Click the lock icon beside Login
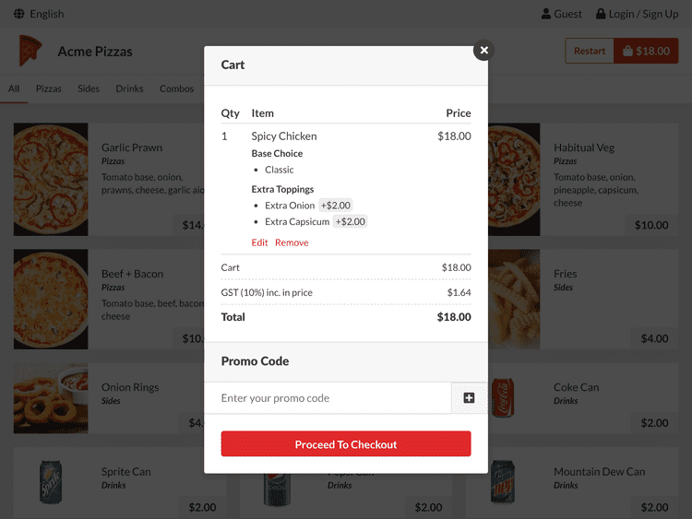Viewport: 692px width, 519px height. [x=601, y=14]
